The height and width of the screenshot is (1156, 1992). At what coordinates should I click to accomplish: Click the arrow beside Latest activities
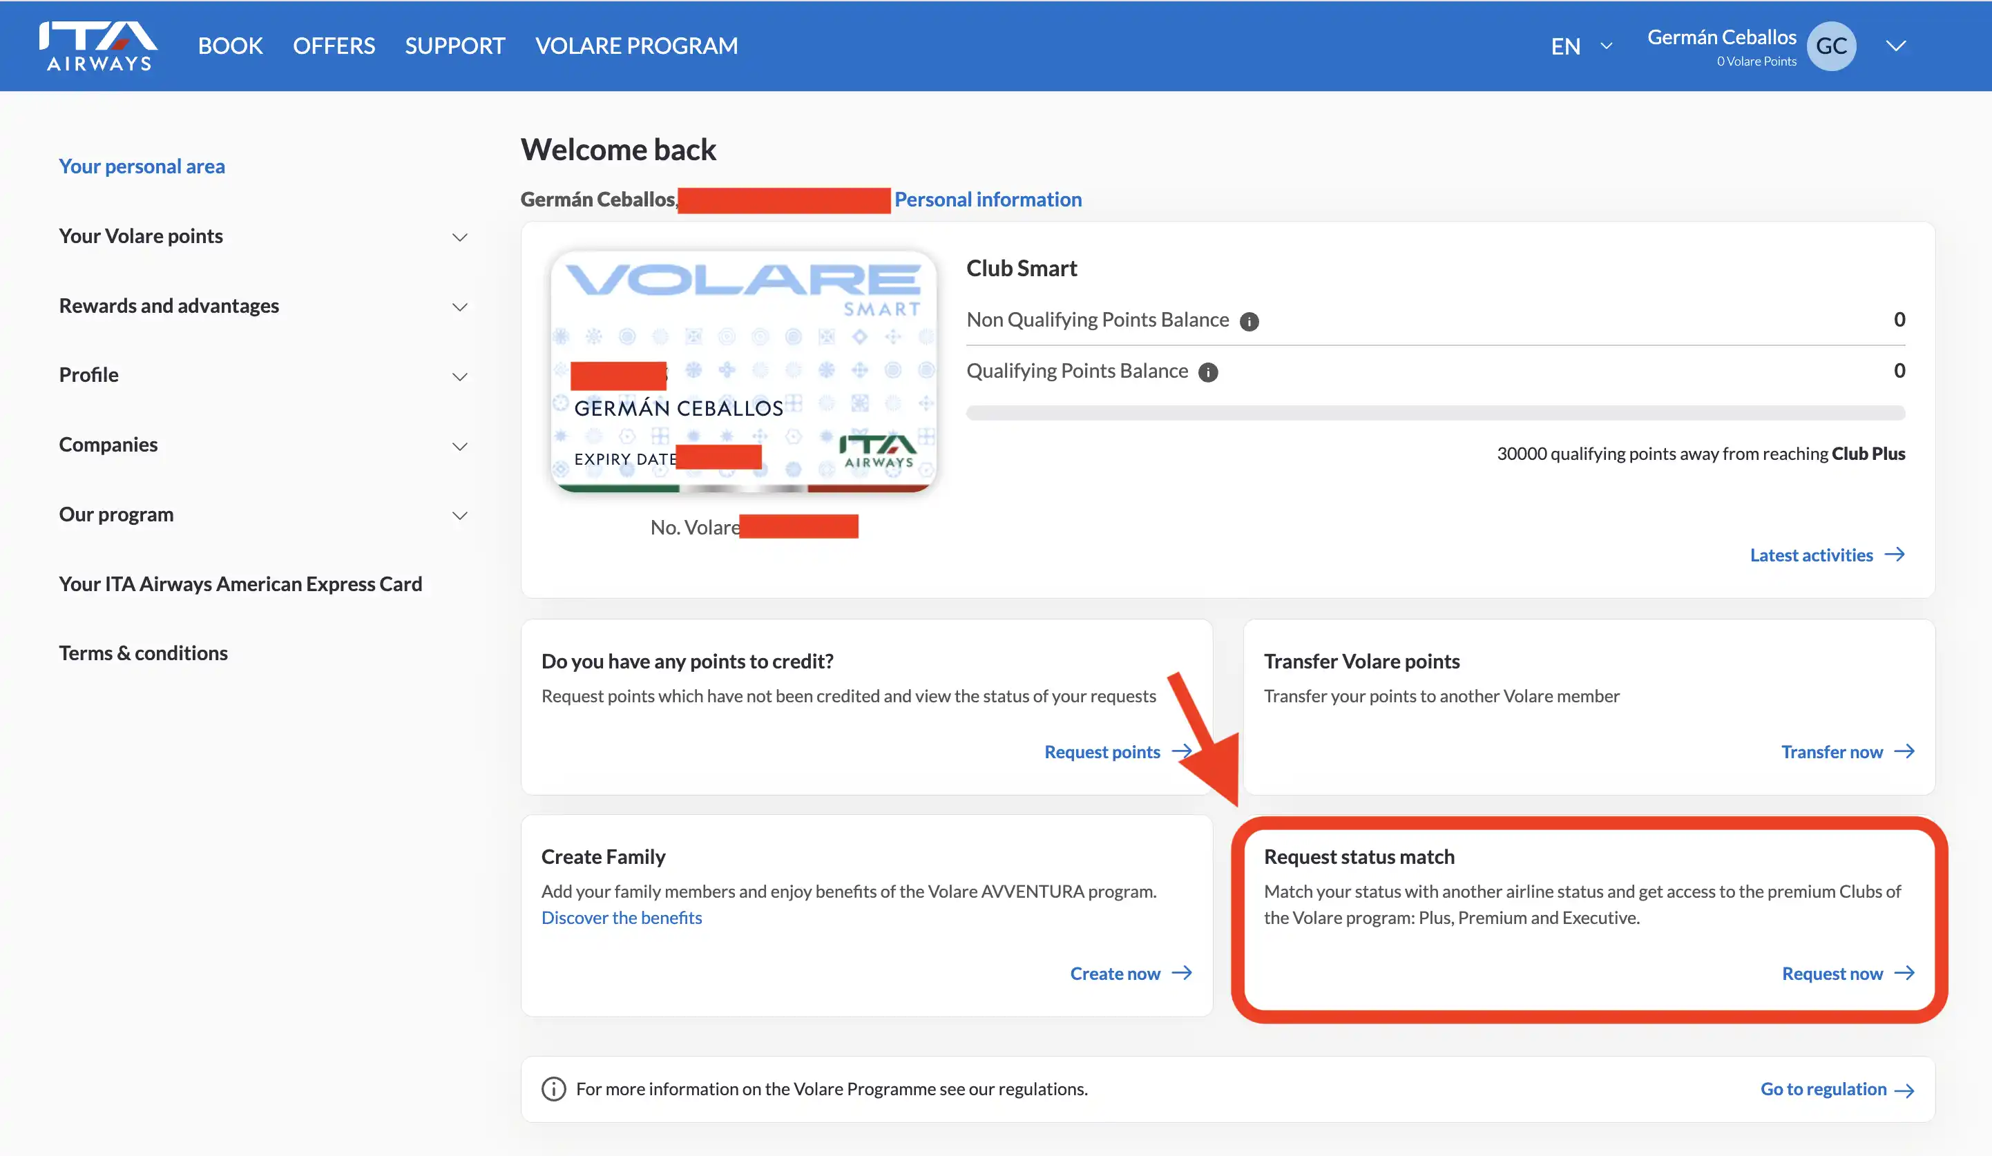pos(1895,555)
